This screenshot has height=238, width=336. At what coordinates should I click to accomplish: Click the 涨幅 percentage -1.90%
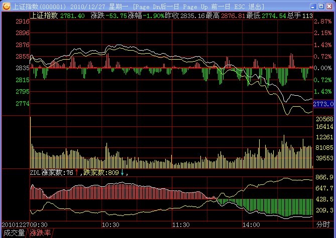(x=154, y=16)
